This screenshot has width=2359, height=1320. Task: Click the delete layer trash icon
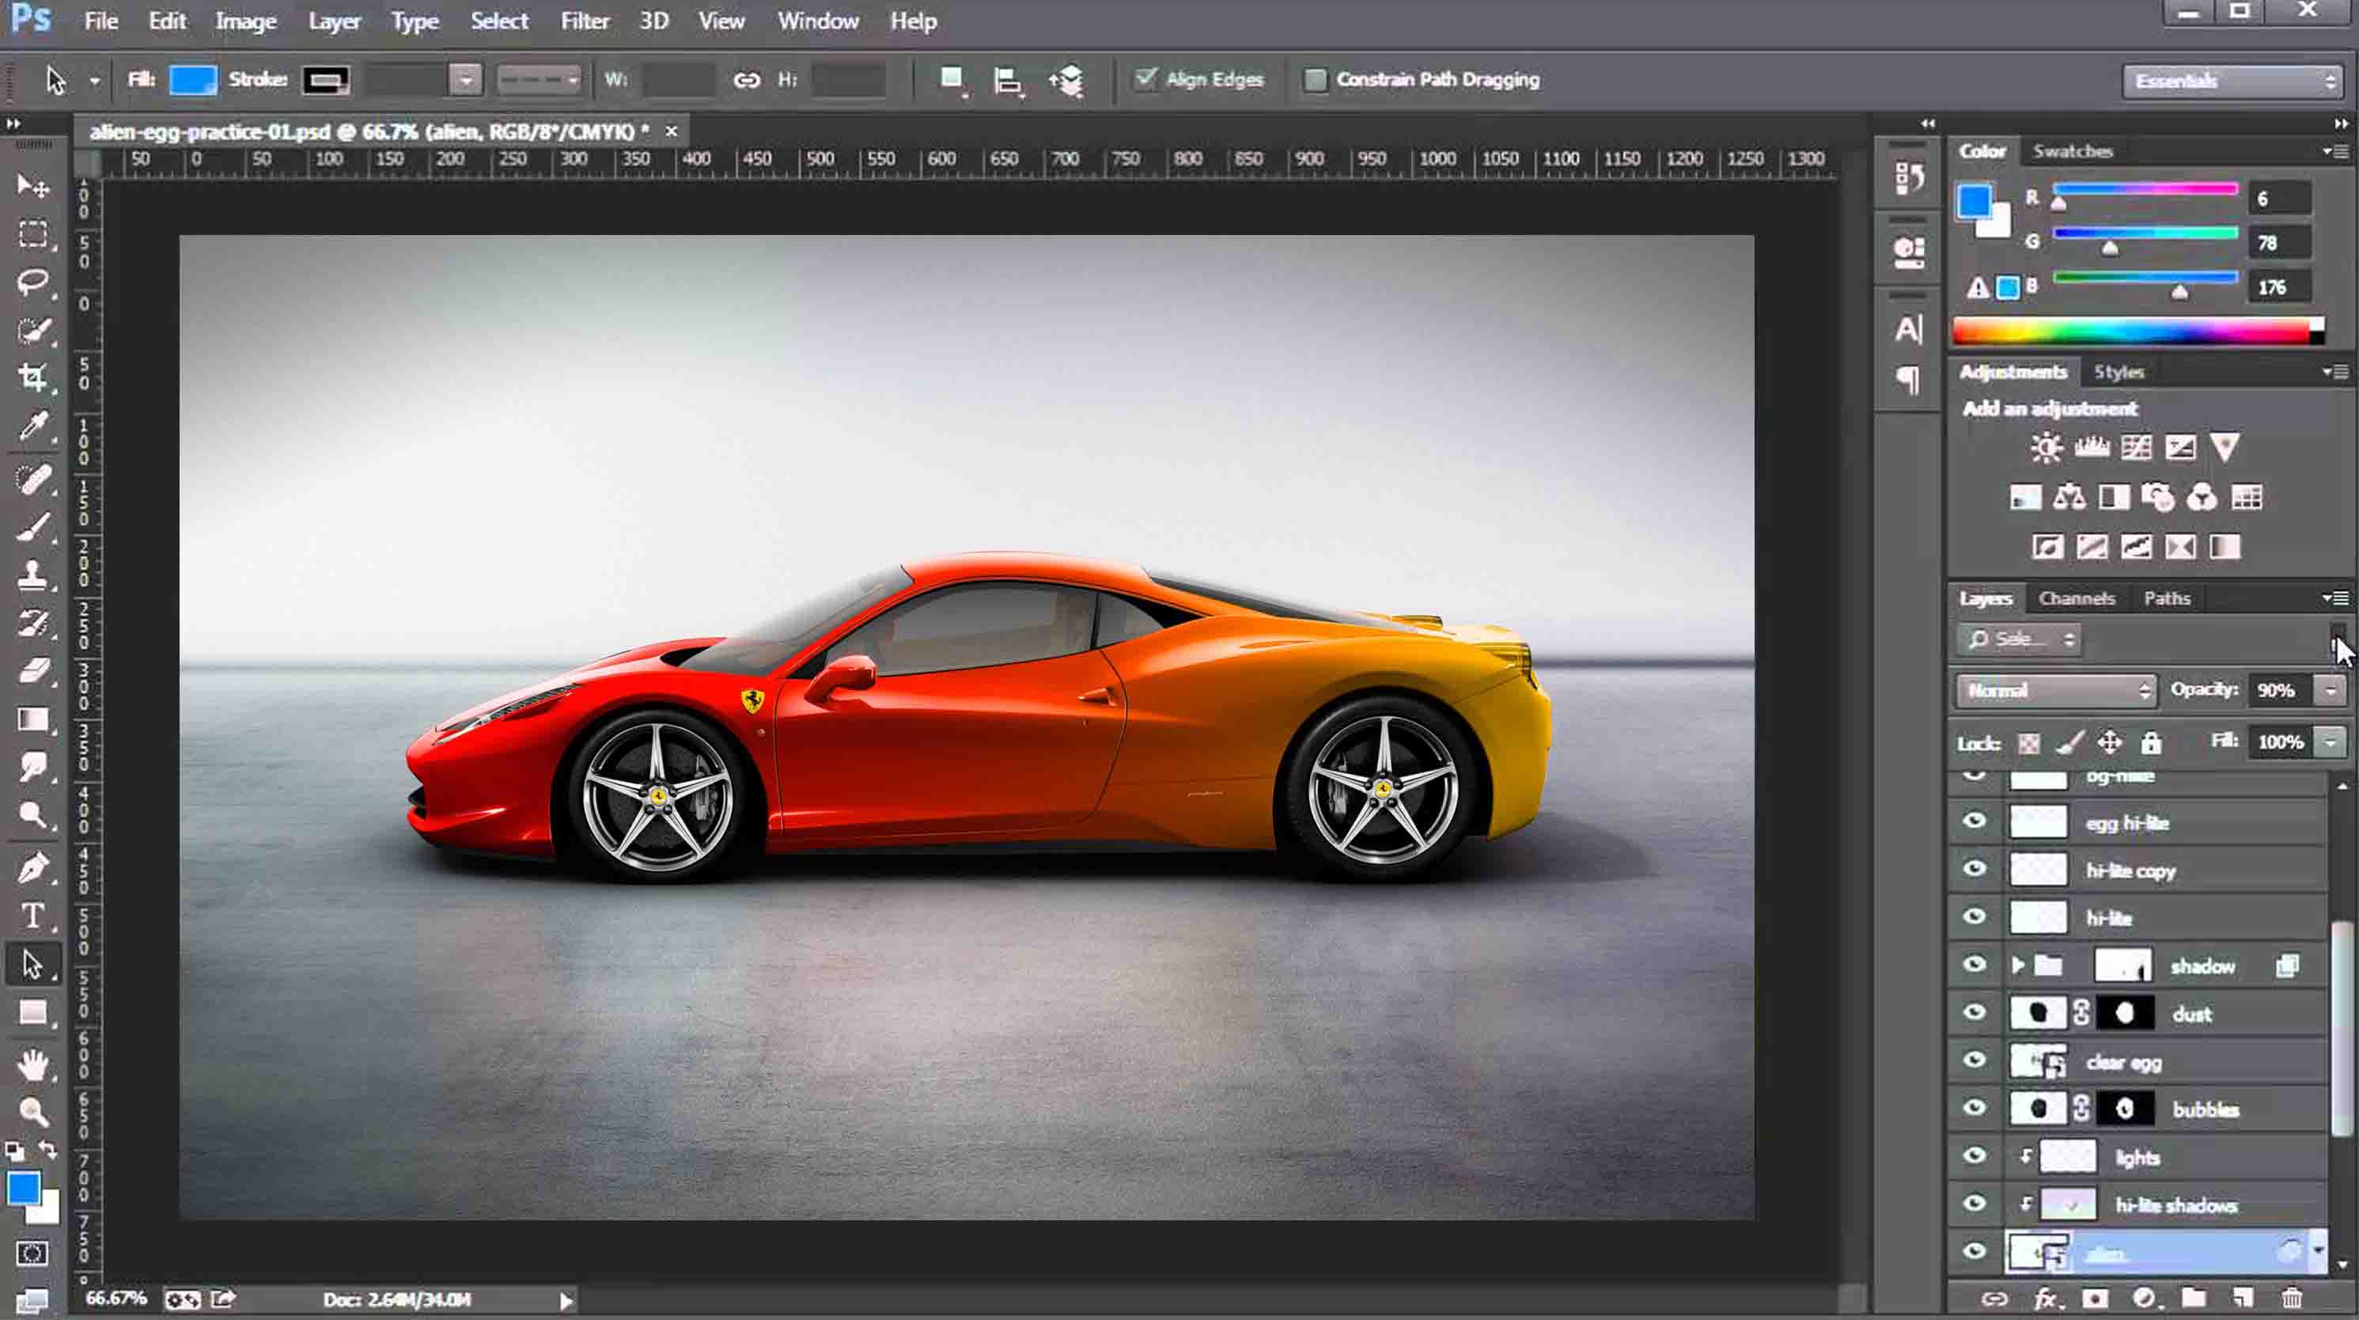[2293, 1298]
